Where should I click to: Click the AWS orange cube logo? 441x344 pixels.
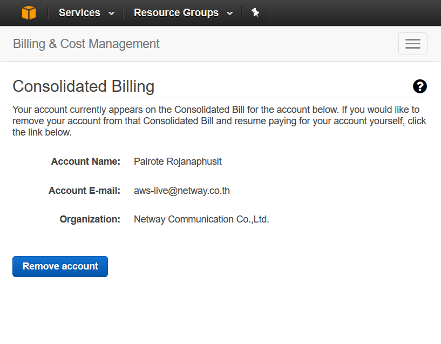click(29, 12)
